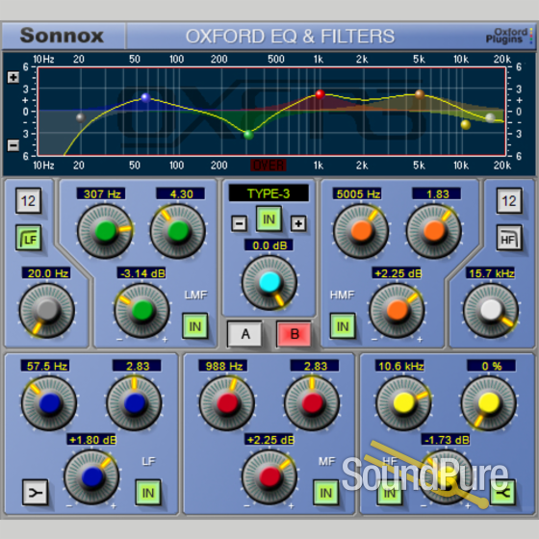Screen dimensions: 539x539
Task: Click the HMF frequency knob at 5005 Hz
Action: point(361,231)
